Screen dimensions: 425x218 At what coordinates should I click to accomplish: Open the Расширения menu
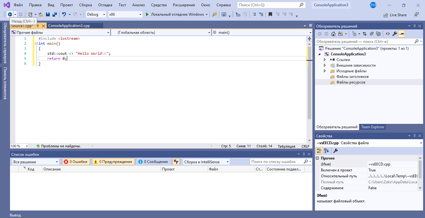[184, 5]
